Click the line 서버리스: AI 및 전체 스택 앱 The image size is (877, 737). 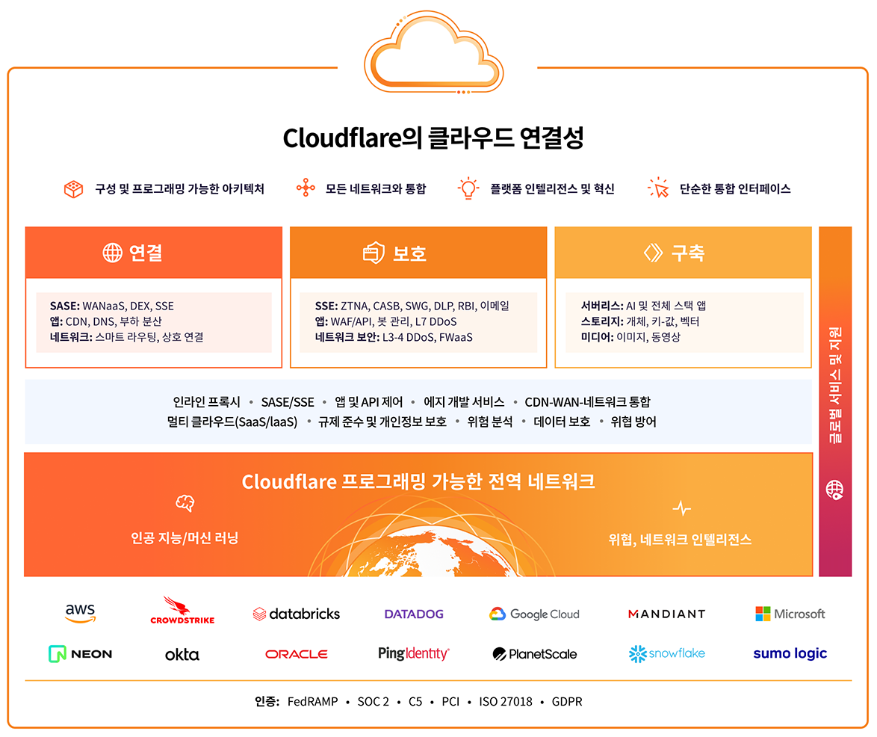(x=643, y=306)
